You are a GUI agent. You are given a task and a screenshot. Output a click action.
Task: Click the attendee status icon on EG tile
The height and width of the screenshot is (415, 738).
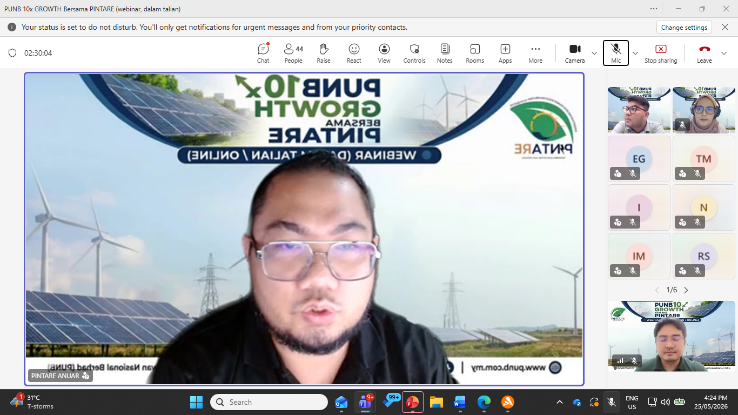[618, 173]
